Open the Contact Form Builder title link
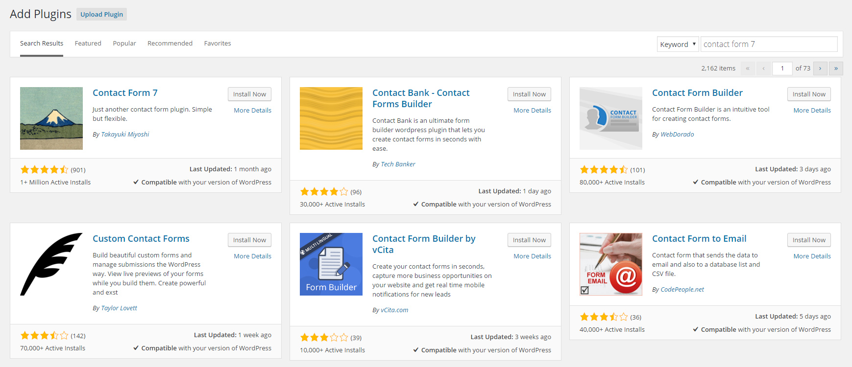 (x=697, y=92)
